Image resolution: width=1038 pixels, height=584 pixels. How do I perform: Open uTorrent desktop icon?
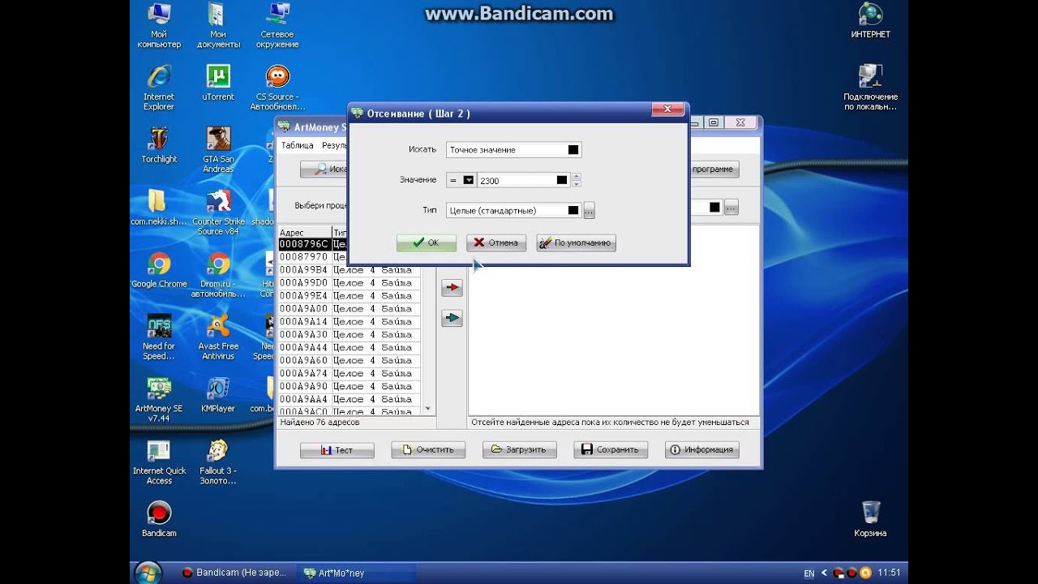click(218, 84)
